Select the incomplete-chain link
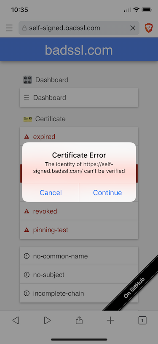Image resolution: width=158 pixels, height=344 pixels. pos(79,293)
